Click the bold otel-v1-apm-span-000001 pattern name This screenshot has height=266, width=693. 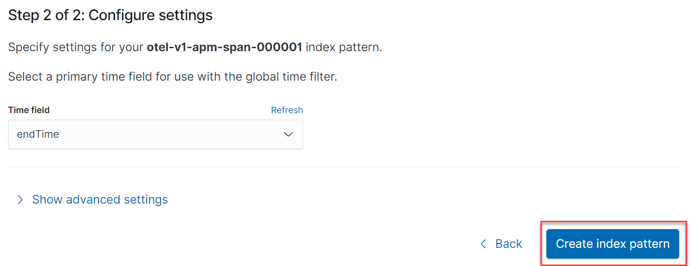click(224, 48)
